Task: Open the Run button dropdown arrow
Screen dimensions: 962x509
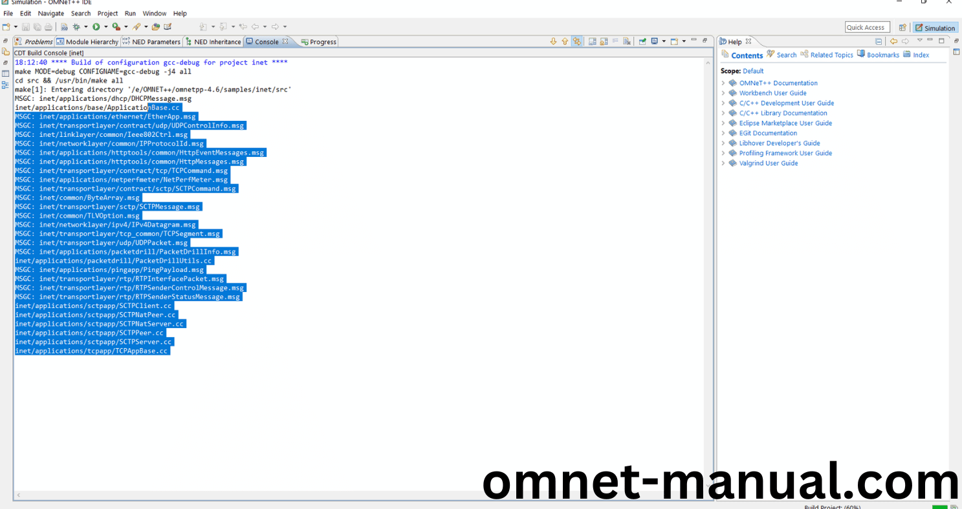Action: click(x=106, y=26)
